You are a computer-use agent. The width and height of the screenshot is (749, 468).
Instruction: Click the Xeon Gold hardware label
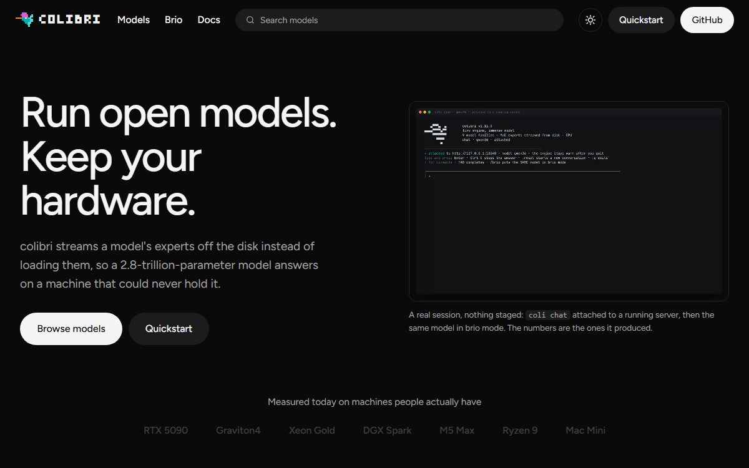pyautogui.click(x=312, y=430)
